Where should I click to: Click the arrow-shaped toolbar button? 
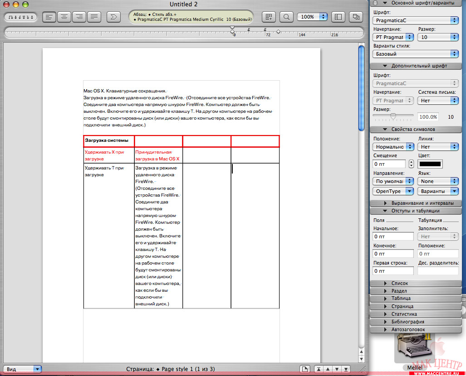point(113,17)
